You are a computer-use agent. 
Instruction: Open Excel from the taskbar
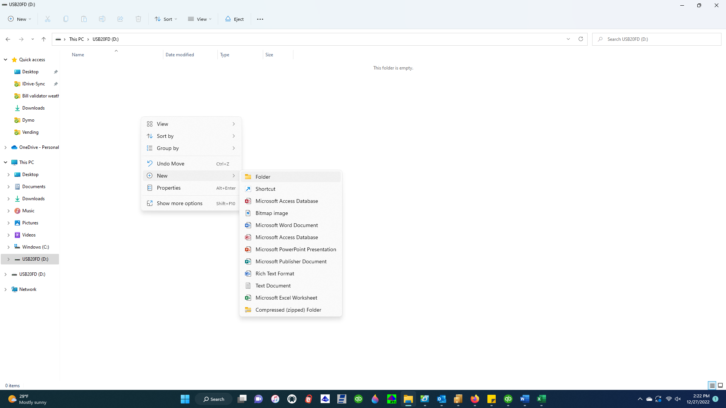pos(541,399)
